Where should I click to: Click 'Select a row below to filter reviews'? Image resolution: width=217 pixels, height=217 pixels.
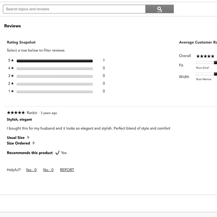[x=36, y=50]
